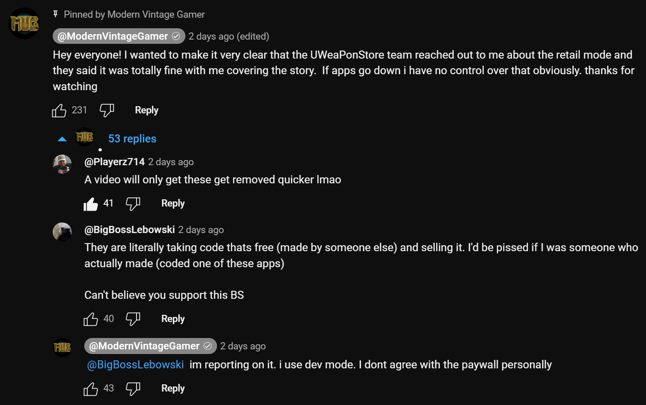Screen dimensions: 646x405
Task: Click Playerz714's profile picture
Action: point(62,164)
